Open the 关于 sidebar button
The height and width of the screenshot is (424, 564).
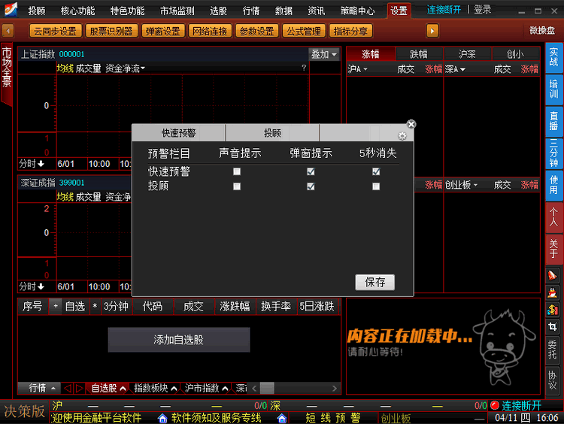(553, 249)
